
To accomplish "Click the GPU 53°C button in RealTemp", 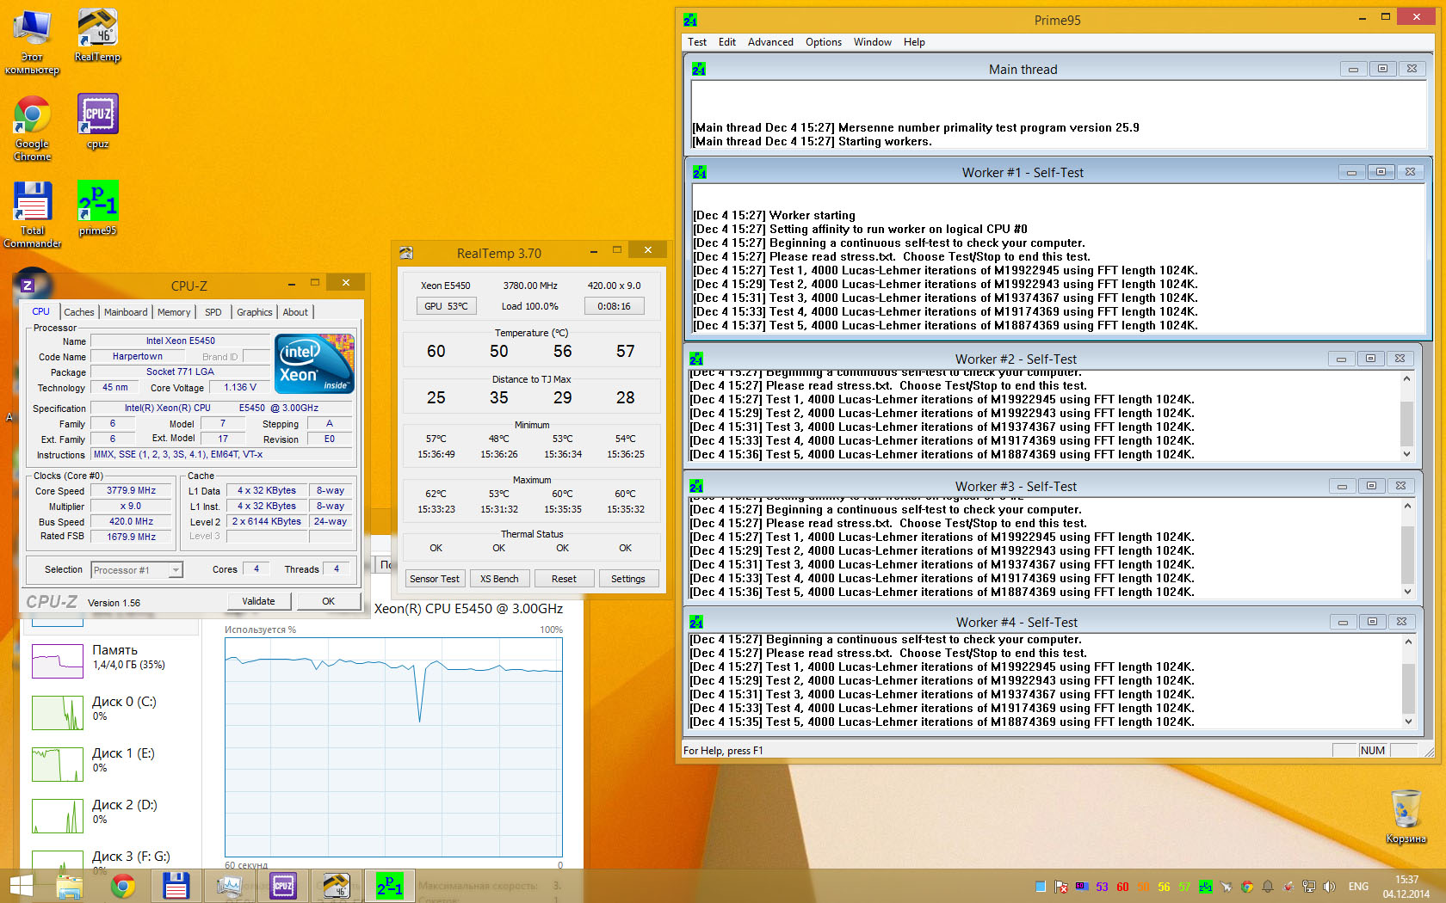I will [446, 306].
